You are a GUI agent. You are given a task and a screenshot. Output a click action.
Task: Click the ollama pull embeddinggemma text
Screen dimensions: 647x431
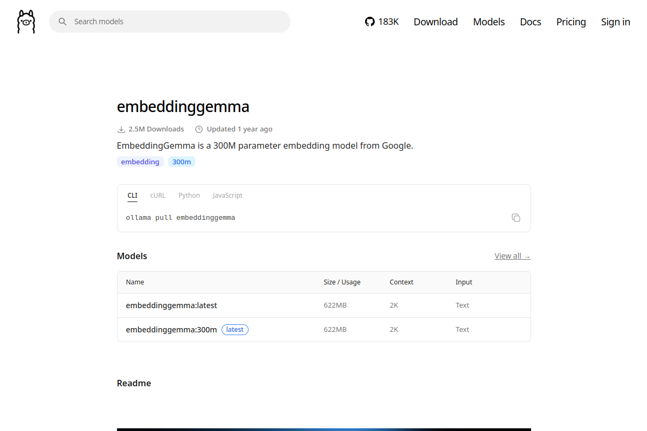[x=181, y=218]
